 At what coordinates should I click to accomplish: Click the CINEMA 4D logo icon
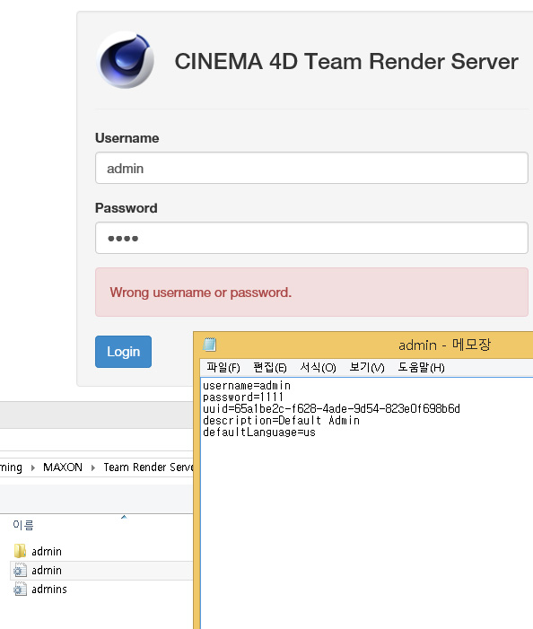[x=125, y=60]
